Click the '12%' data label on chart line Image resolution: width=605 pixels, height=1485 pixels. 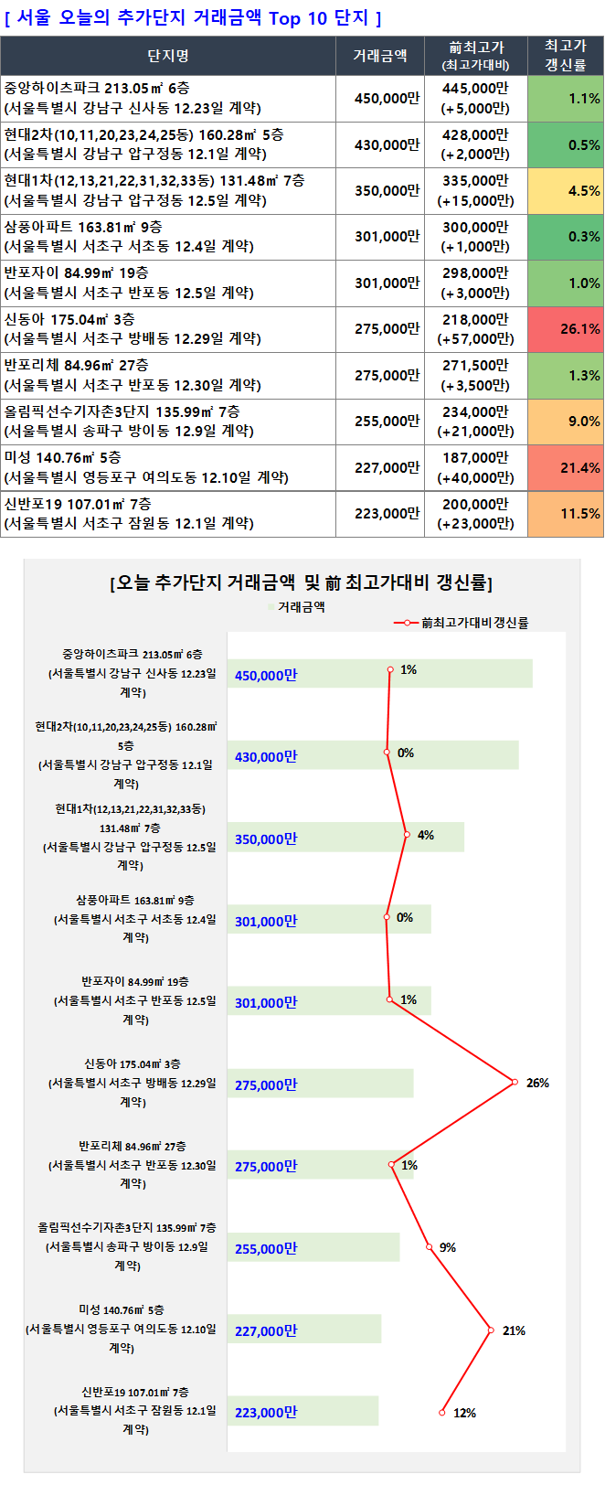464,1414
